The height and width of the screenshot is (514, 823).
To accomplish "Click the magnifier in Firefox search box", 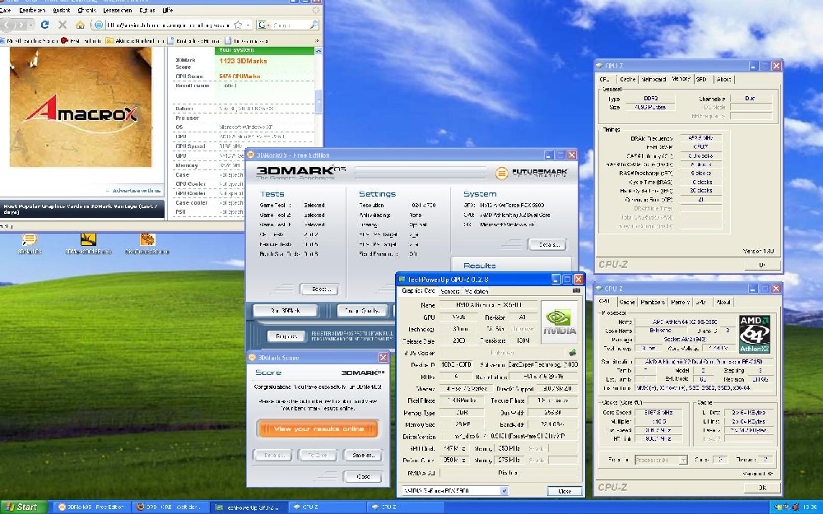I will pos(314,24).
